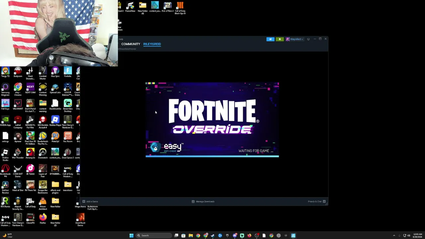Viewport: 425px width, 239px height.
Task: Select the Apewar desktop icon
Action: [x=18, y=137]
